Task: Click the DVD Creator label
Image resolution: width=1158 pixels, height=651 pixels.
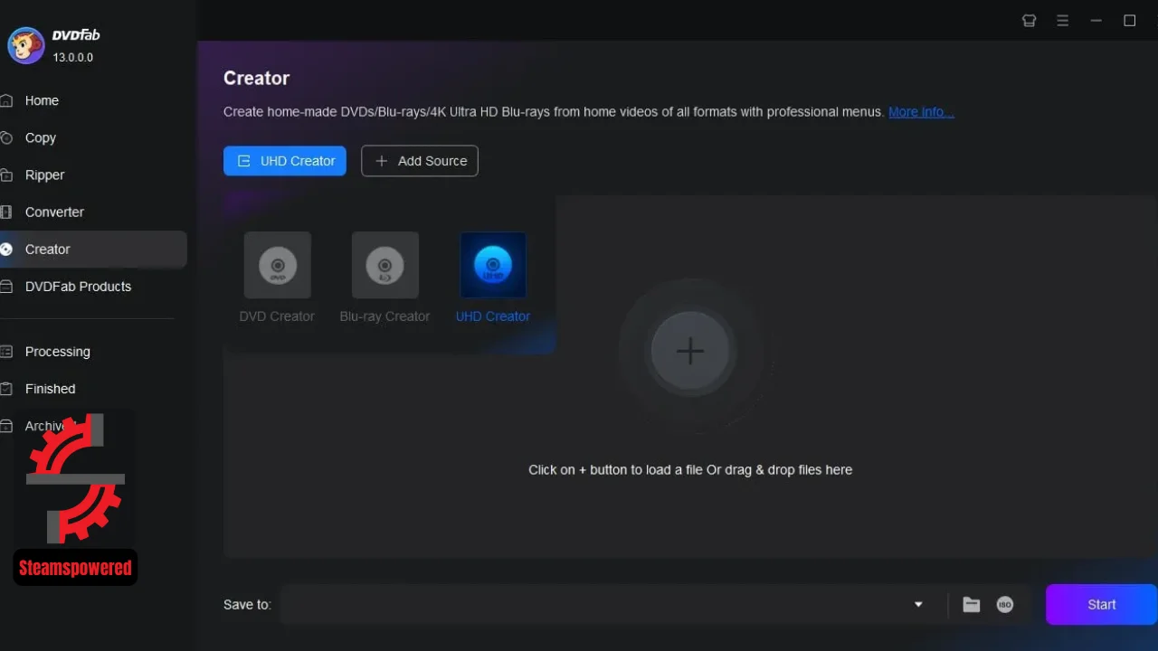Action: coord(277,316)
